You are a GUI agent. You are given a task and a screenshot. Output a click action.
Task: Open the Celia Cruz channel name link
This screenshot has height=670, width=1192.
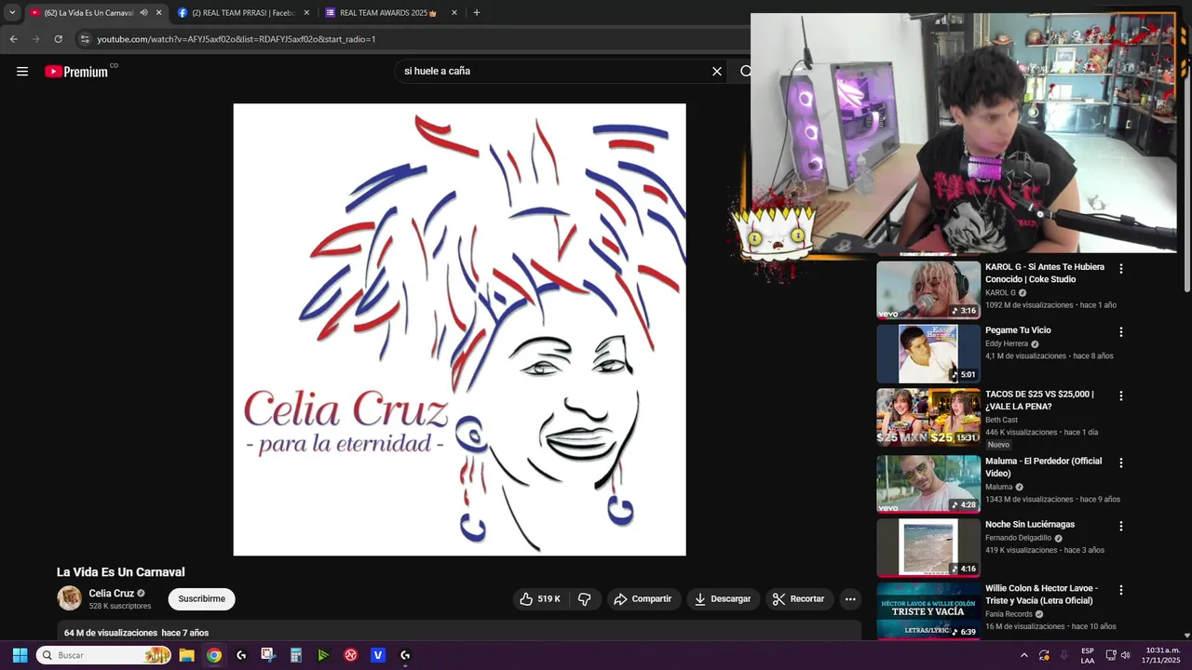[x=112, y=594]
